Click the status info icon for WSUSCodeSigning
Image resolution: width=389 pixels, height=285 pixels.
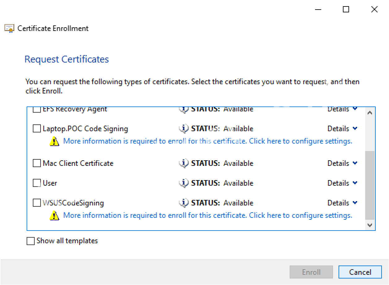pyautogui.click(x=184, y=203)
